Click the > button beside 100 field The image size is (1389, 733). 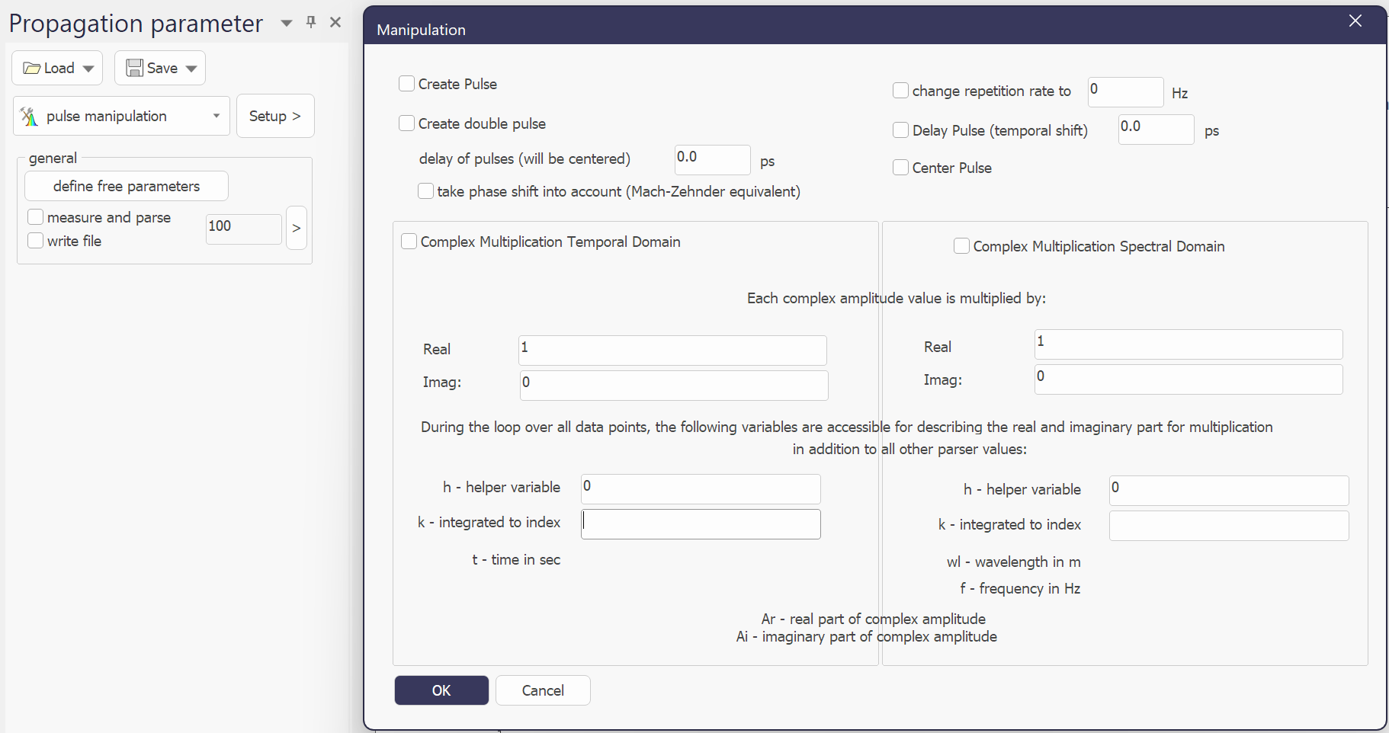coord(297,228)
